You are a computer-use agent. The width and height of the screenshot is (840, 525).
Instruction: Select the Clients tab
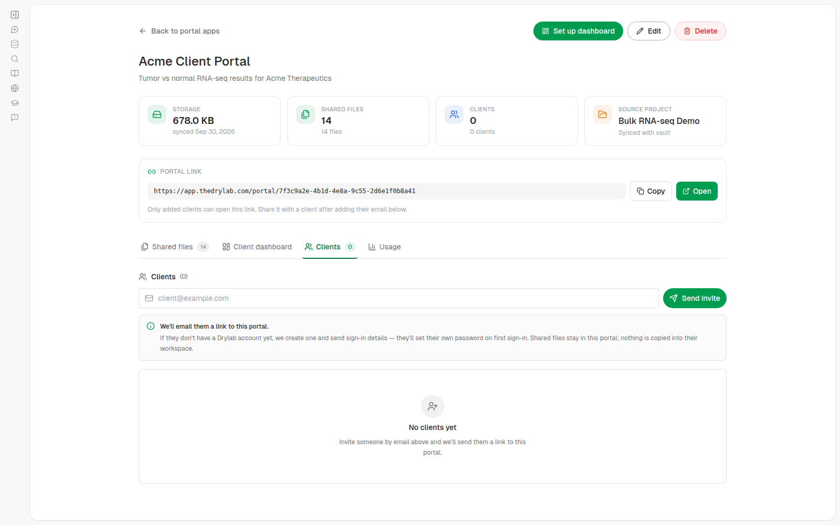click(x=330, y=247)
